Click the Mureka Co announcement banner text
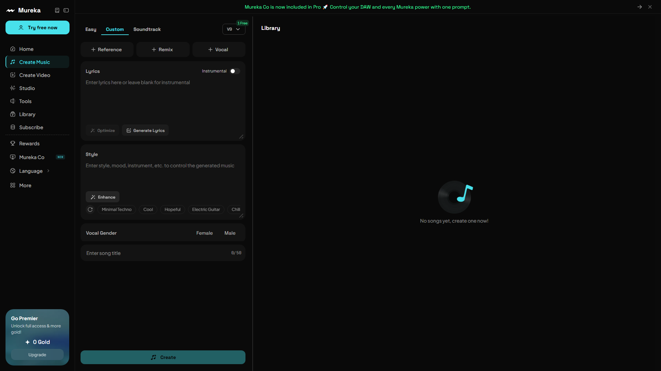Image resolution: width=661 pixels, height=371 pixels. 358,7
